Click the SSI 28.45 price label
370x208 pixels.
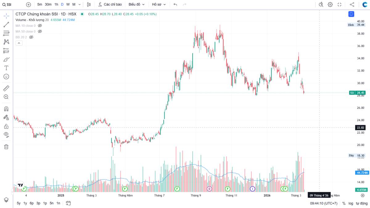(x=357, y=93)
